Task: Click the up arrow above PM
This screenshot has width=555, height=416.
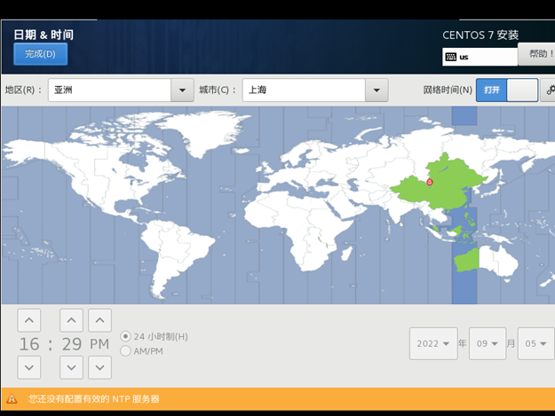Action: click(x=99, y=320)
